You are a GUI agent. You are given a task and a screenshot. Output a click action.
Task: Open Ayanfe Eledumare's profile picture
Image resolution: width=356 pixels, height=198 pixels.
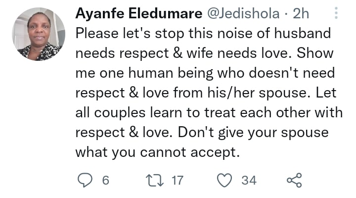coord(39,34)
